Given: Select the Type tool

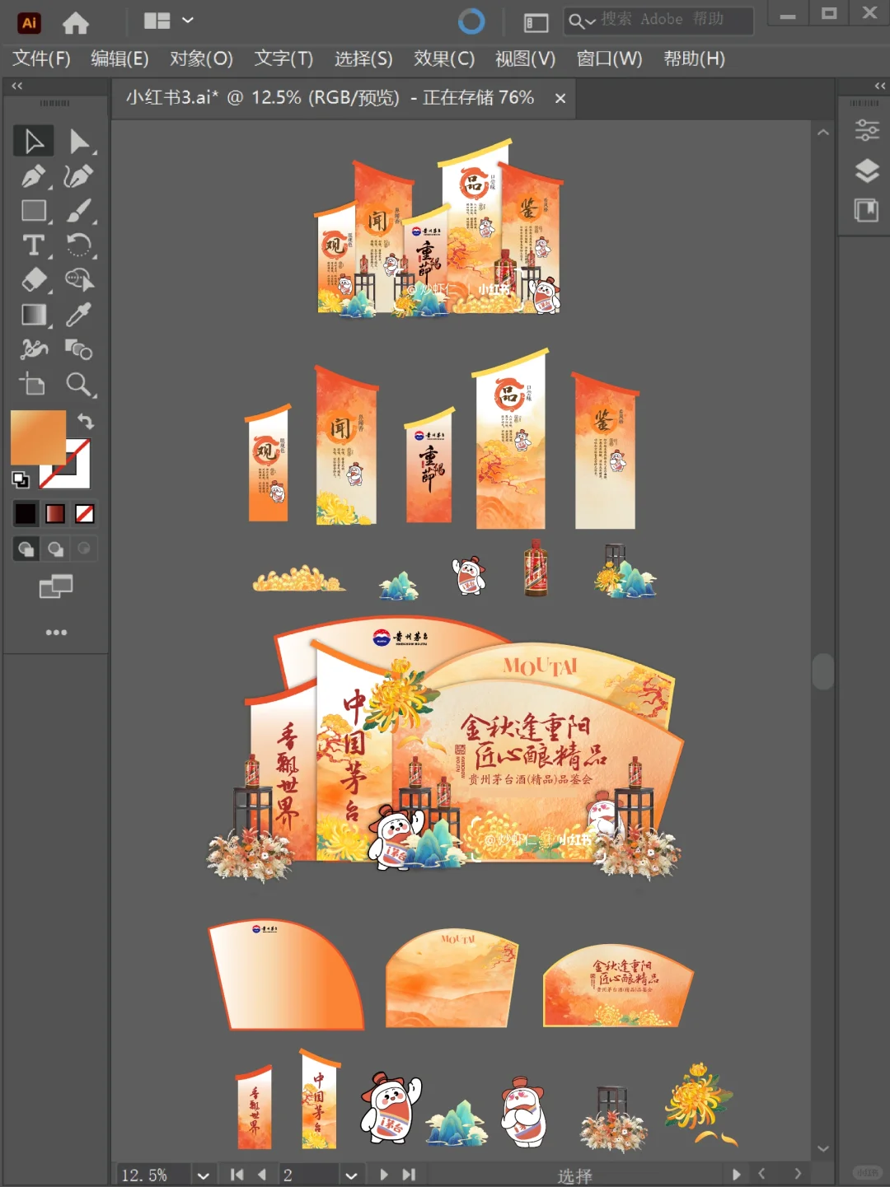Looking at the screenshot, I should click(34, 245).
